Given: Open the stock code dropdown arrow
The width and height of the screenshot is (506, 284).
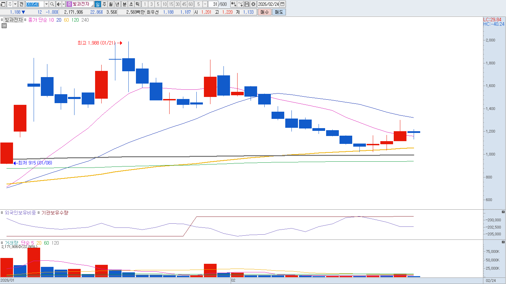Looking at the screenshot, I should click(x=46, y=4).
